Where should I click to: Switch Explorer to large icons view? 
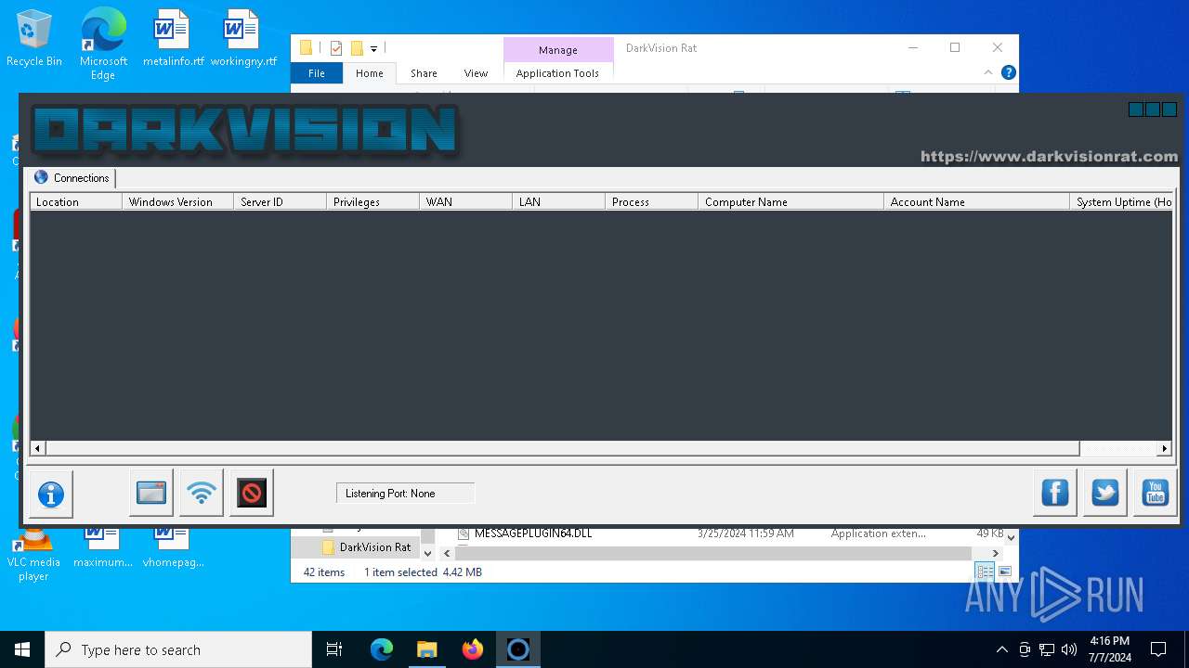tap(1004, 572)
